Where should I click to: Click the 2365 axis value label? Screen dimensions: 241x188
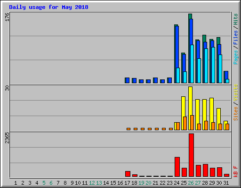point(7,138)
